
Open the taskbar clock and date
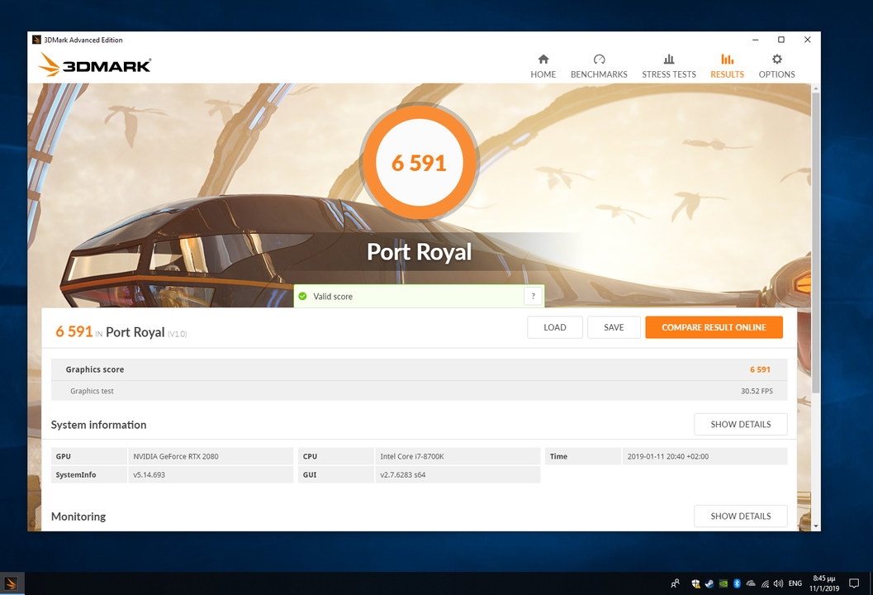pos(824,583)
